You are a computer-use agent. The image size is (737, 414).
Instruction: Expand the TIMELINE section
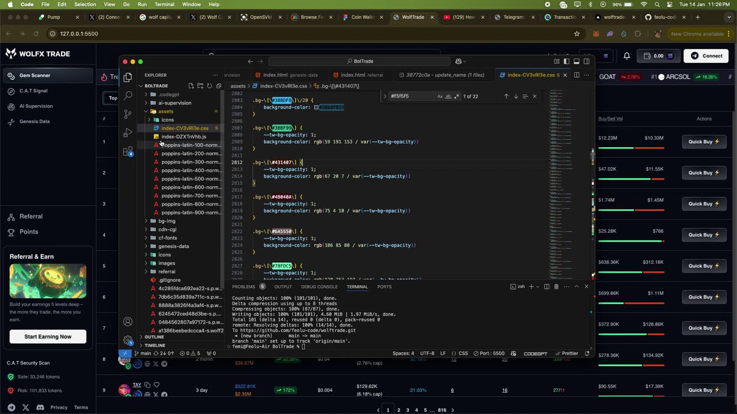[x=155, y=345]
